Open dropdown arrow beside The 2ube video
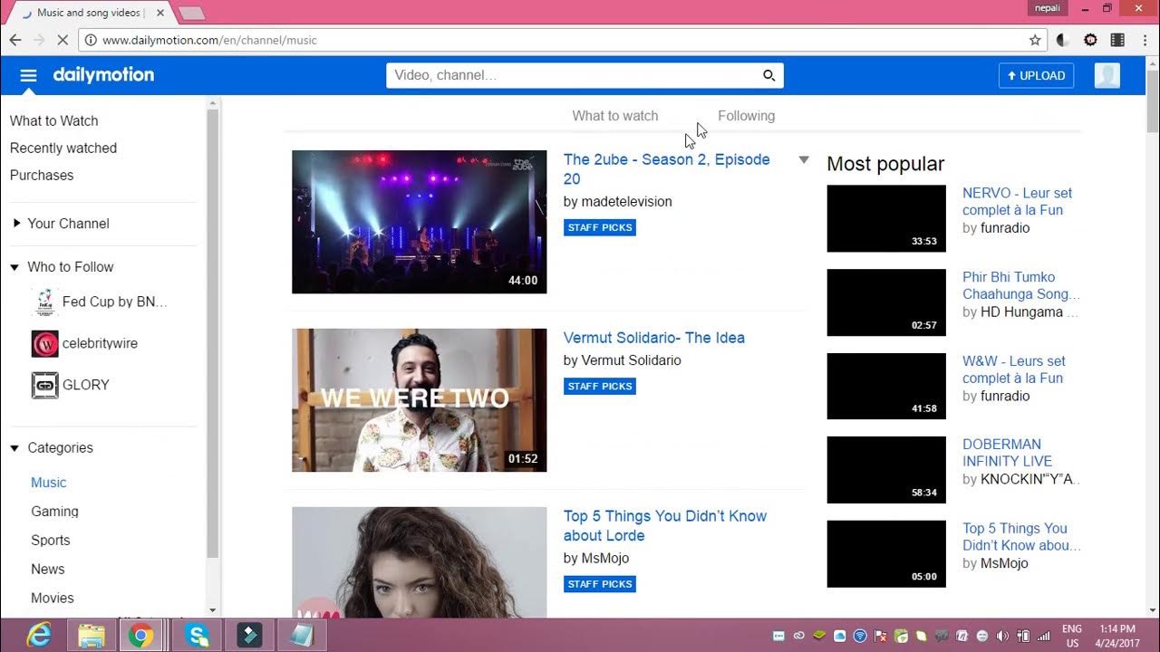 803,160
